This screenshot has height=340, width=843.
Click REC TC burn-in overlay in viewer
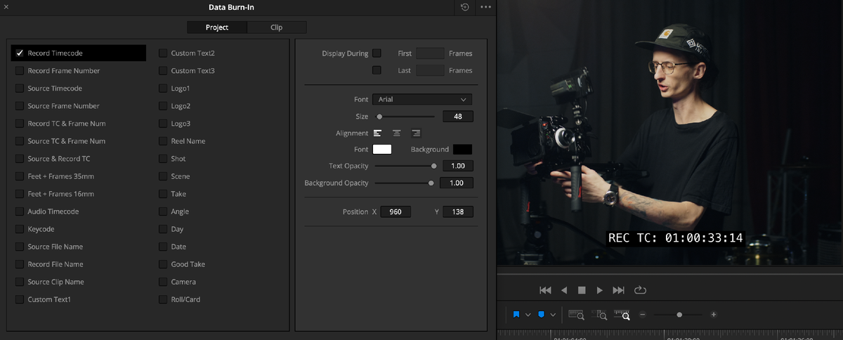[675, 238]
